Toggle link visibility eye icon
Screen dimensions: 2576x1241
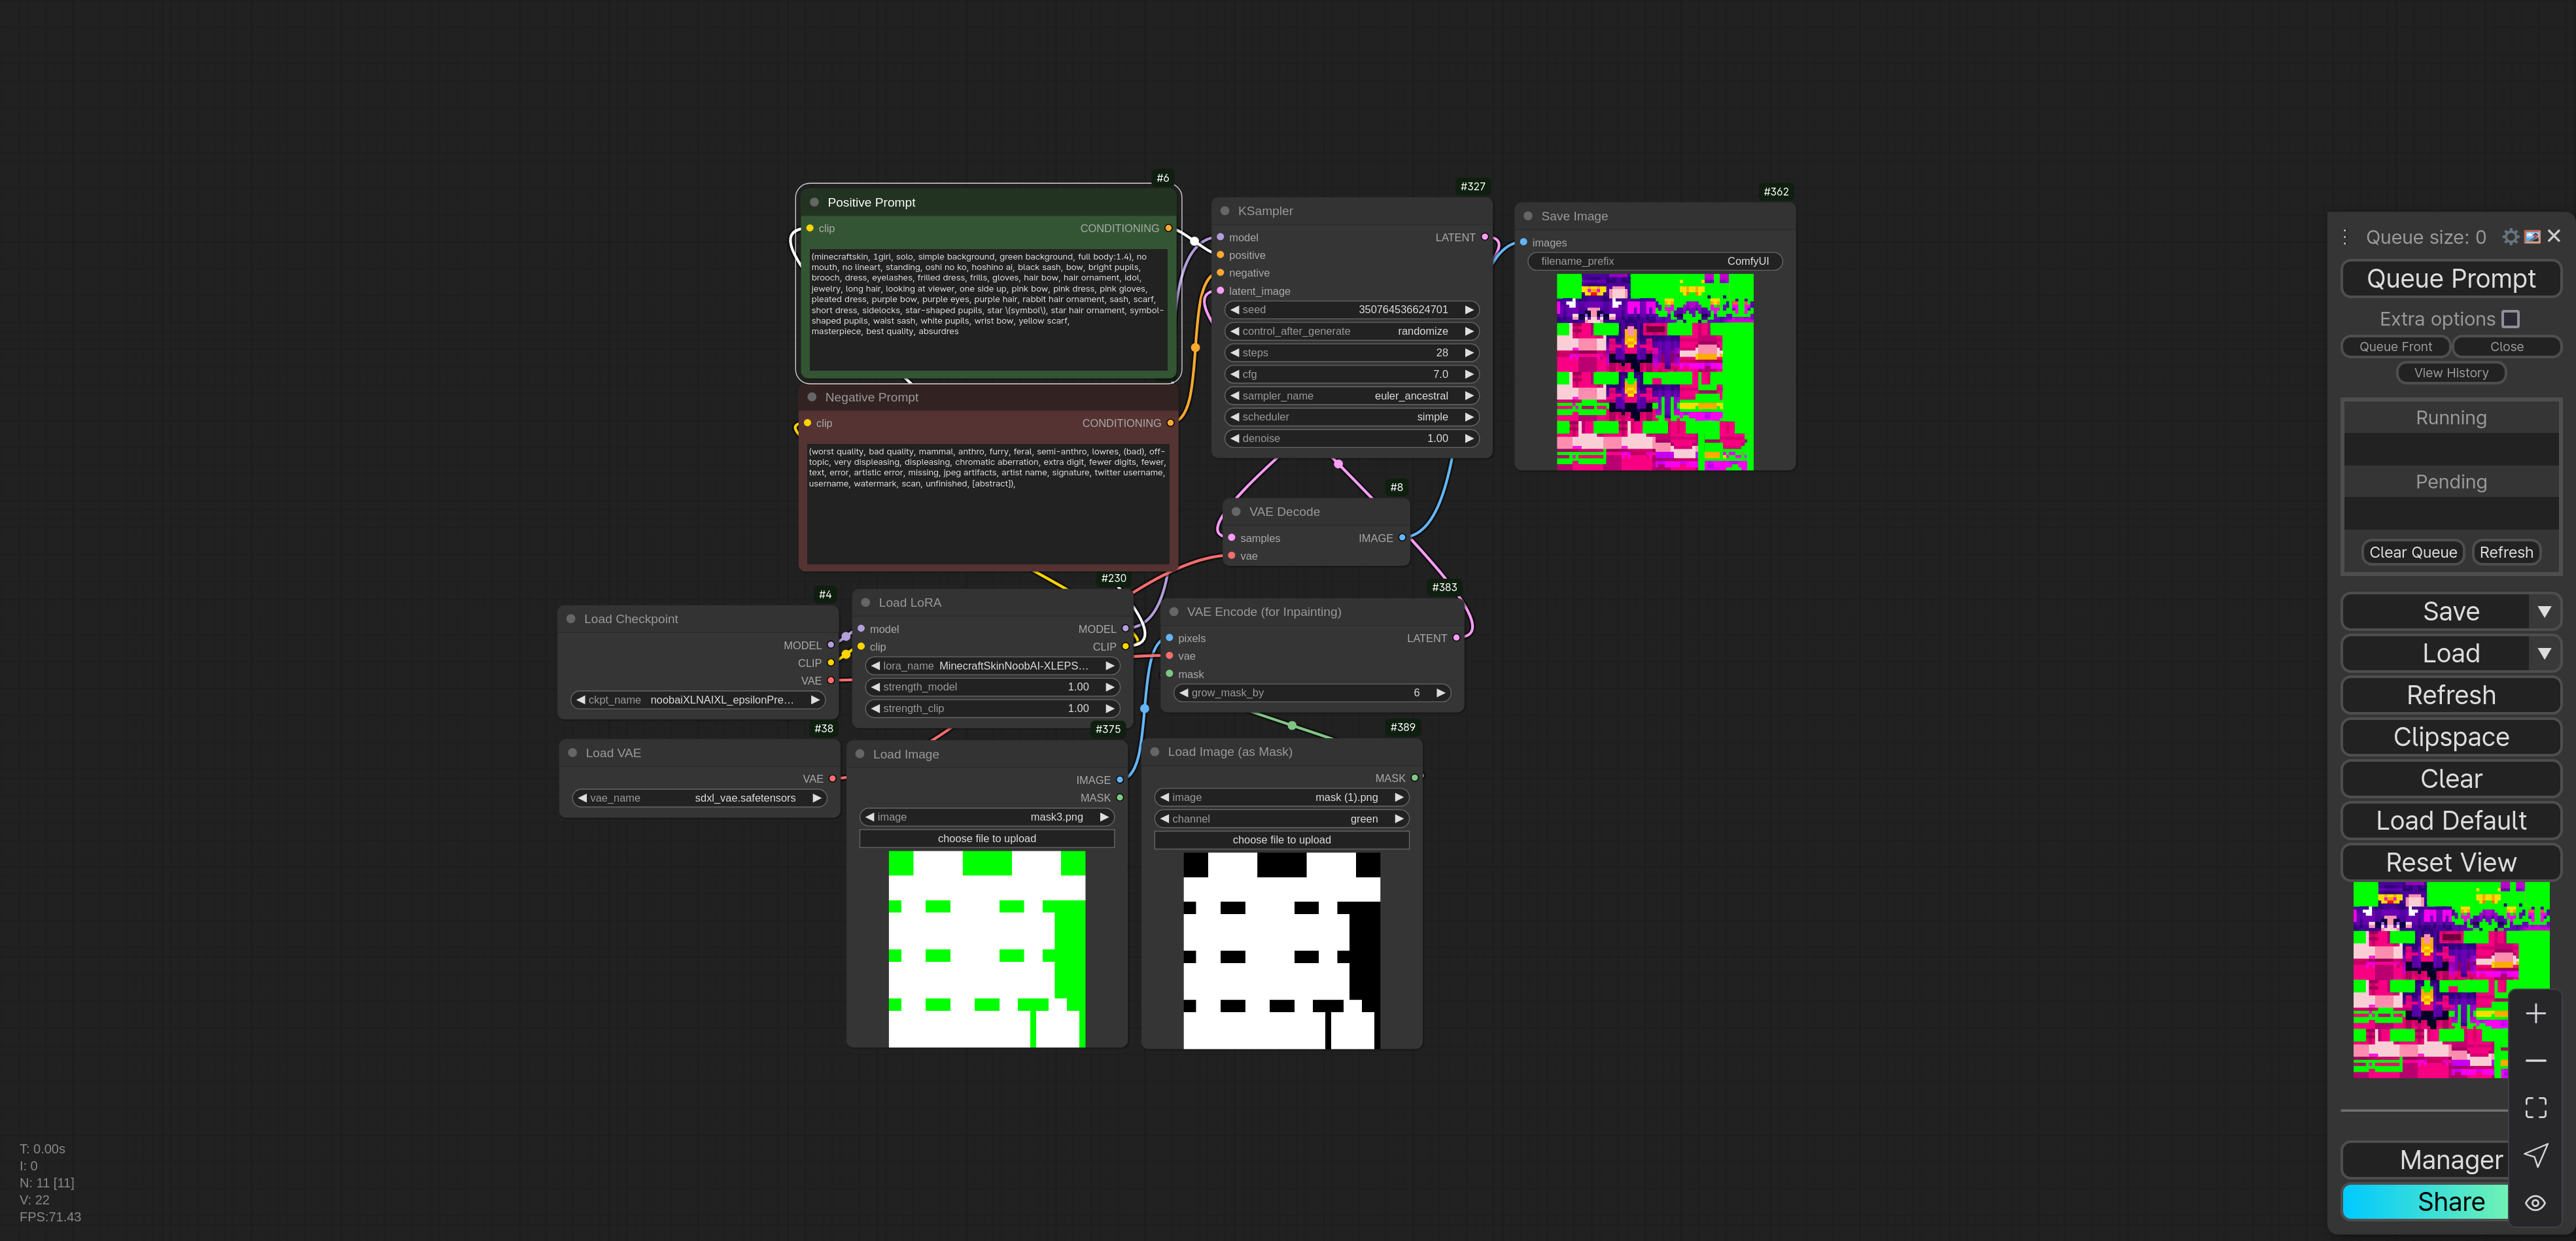tap(2535, 1203)
